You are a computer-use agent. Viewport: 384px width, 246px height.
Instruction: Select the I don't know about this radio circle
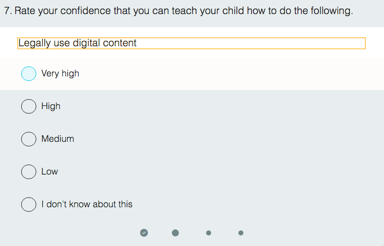29,204
